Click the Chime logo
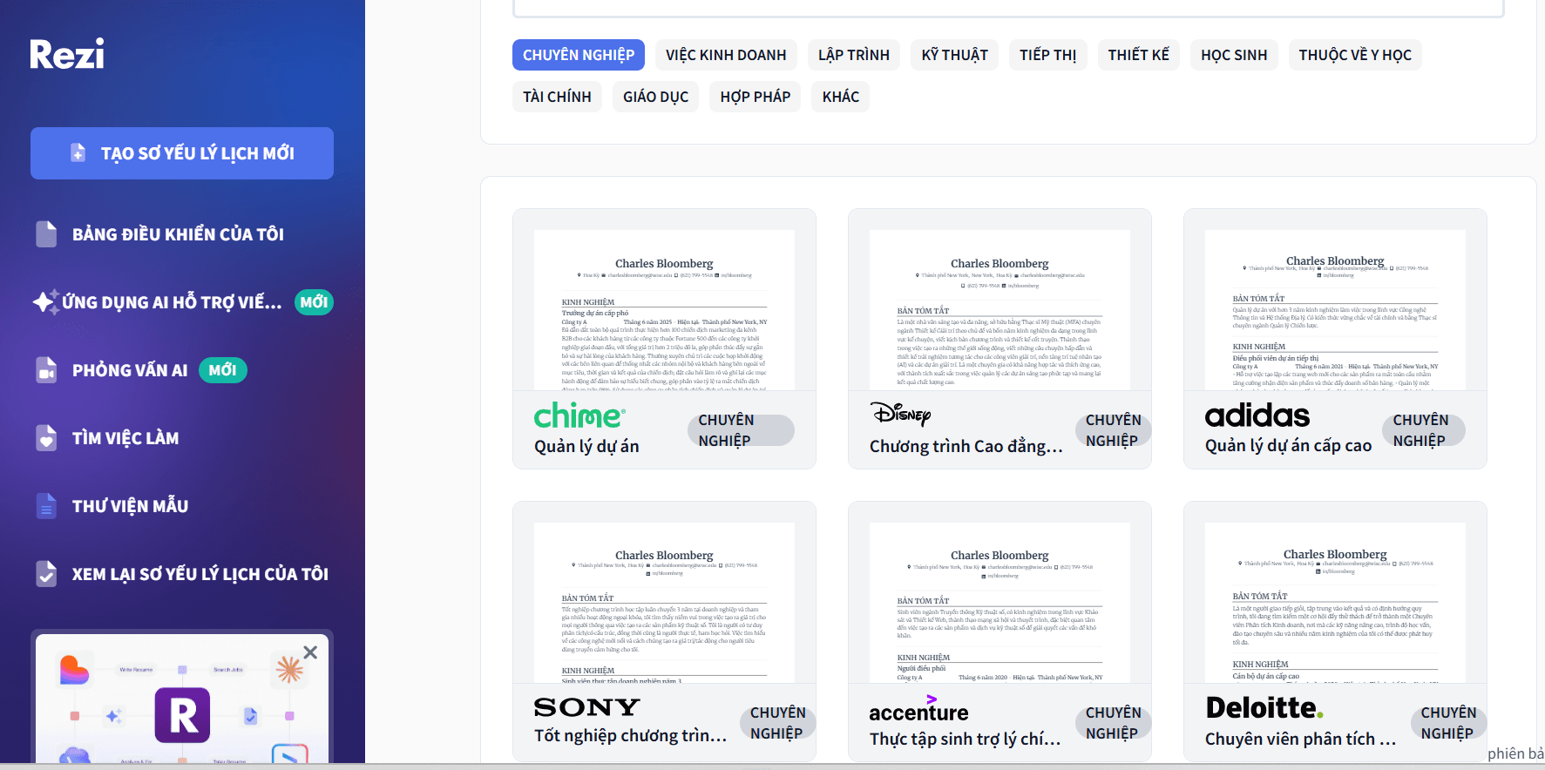 [x=579, y=415]
